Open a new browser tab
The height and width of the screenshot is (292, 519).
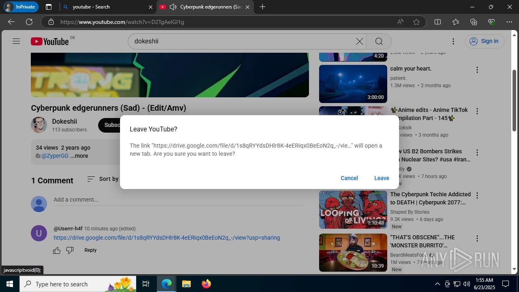pos(262,7)
